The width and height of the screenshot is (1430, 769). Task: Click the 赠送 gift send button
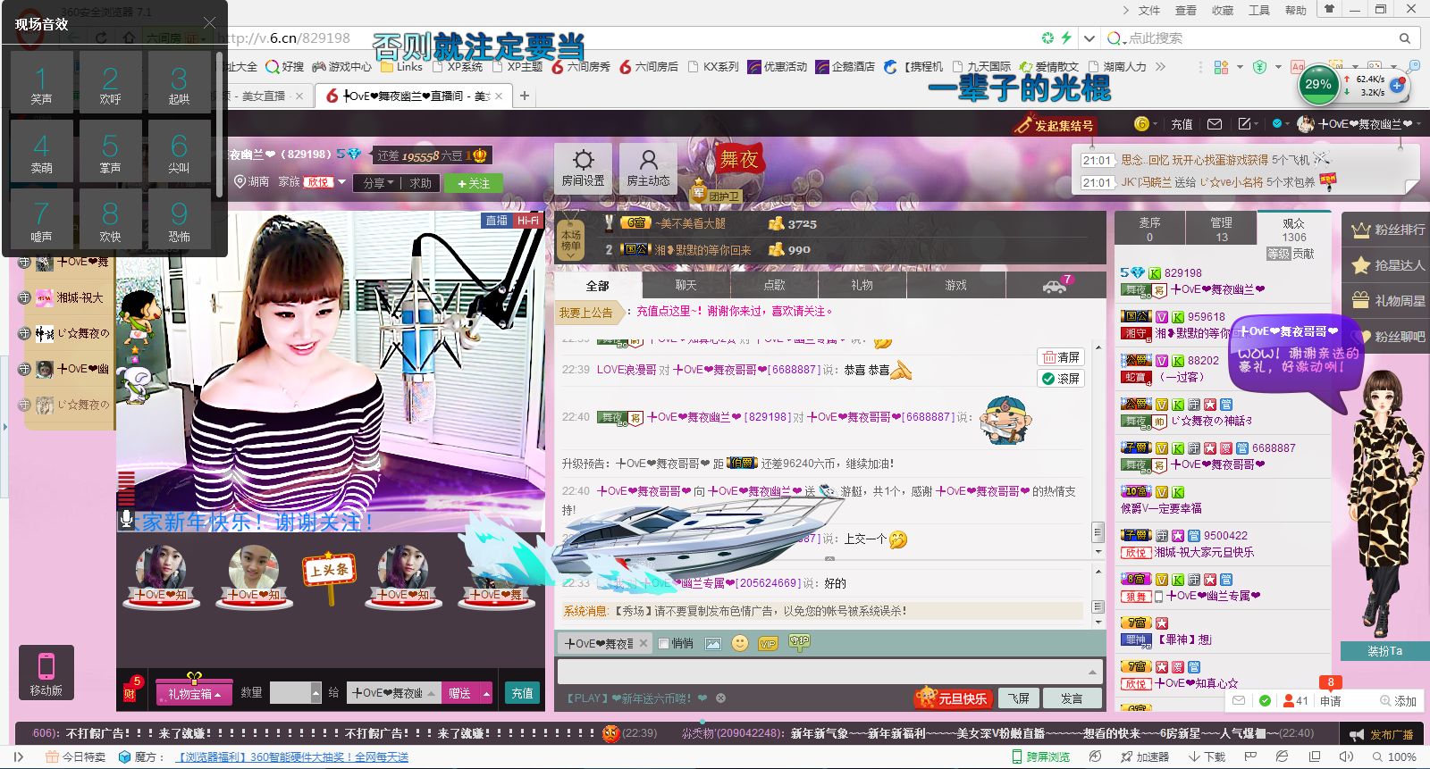click(459, 693)
